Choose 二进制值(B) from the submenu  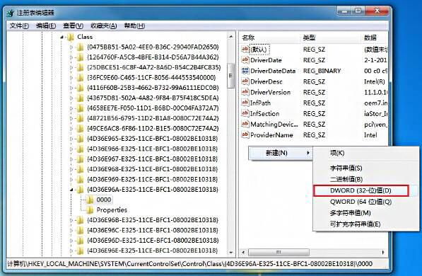366,179
